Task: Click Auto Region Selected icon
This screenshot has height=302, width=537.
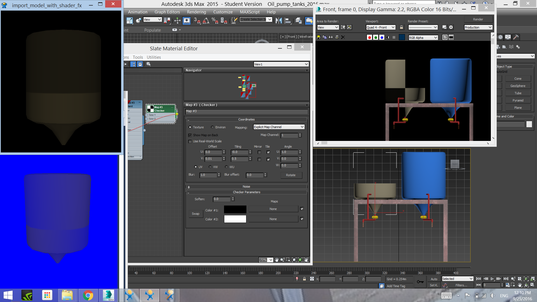Action: pyautogui.click(x=349, y=27)
